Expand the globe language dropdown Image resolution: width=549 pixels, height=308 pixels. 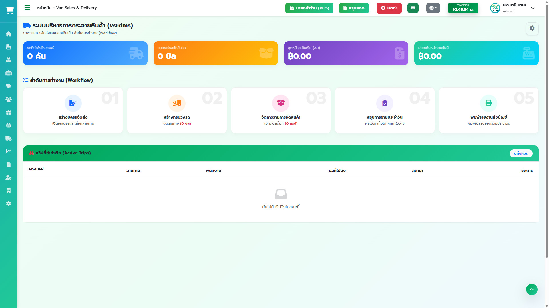433,8
